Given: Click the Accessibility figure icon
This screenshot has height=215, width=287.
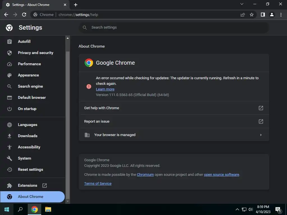Looking at the screenshot, I should coord(9,147).
